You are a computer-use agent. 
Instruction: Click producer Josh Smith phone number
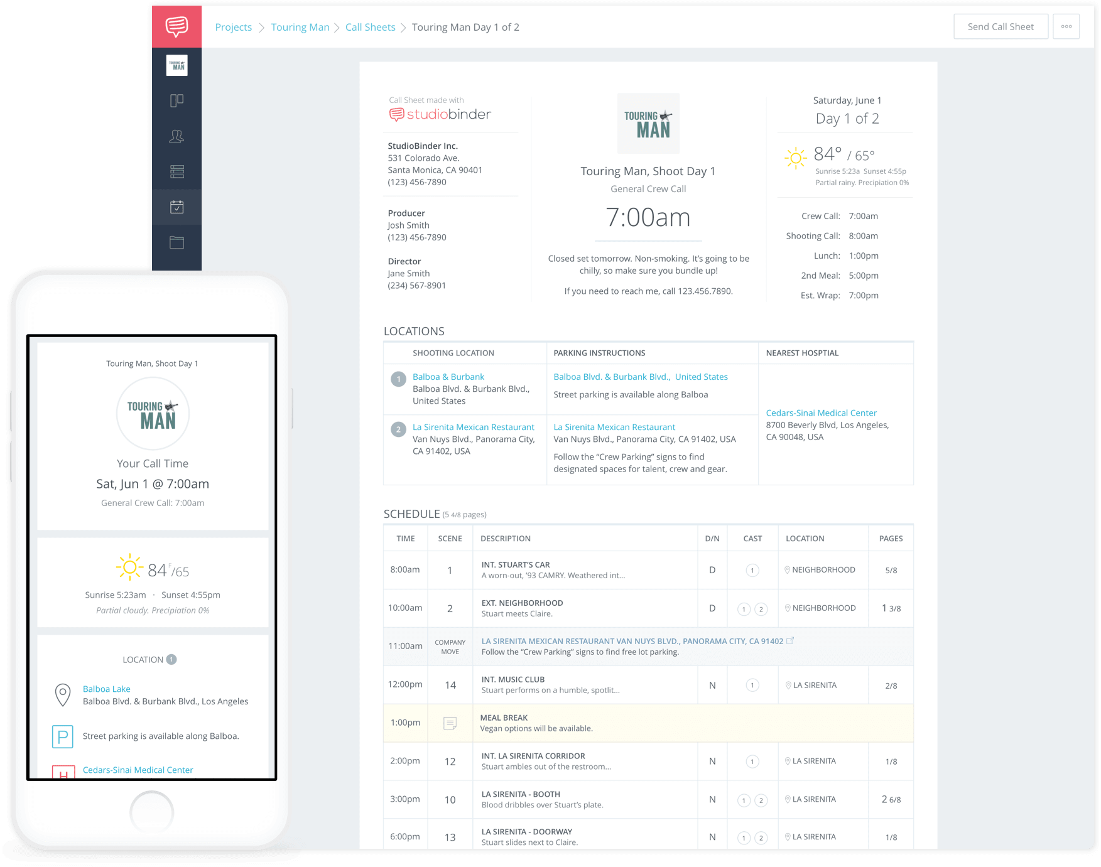[416, 237]
